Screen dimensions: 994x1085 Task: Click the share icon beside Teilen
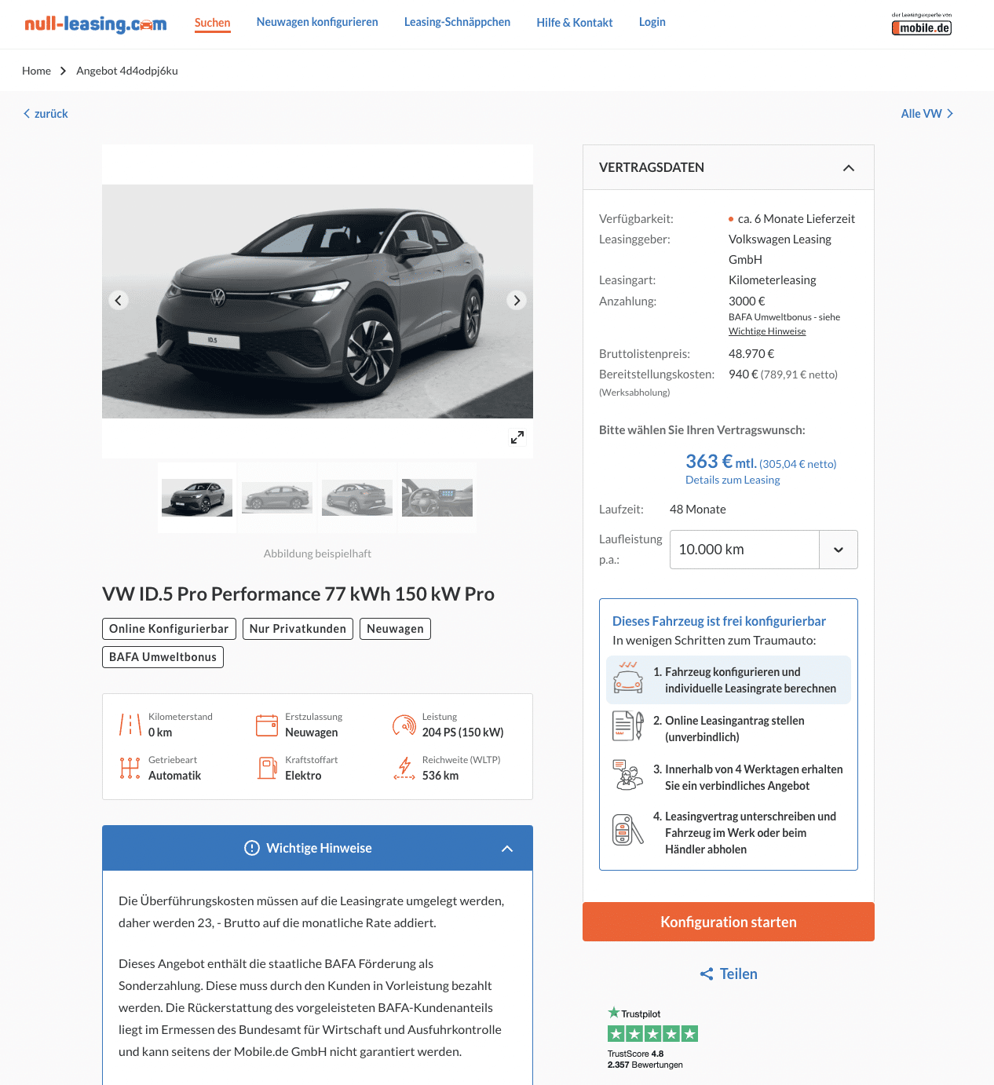(707, 974)
